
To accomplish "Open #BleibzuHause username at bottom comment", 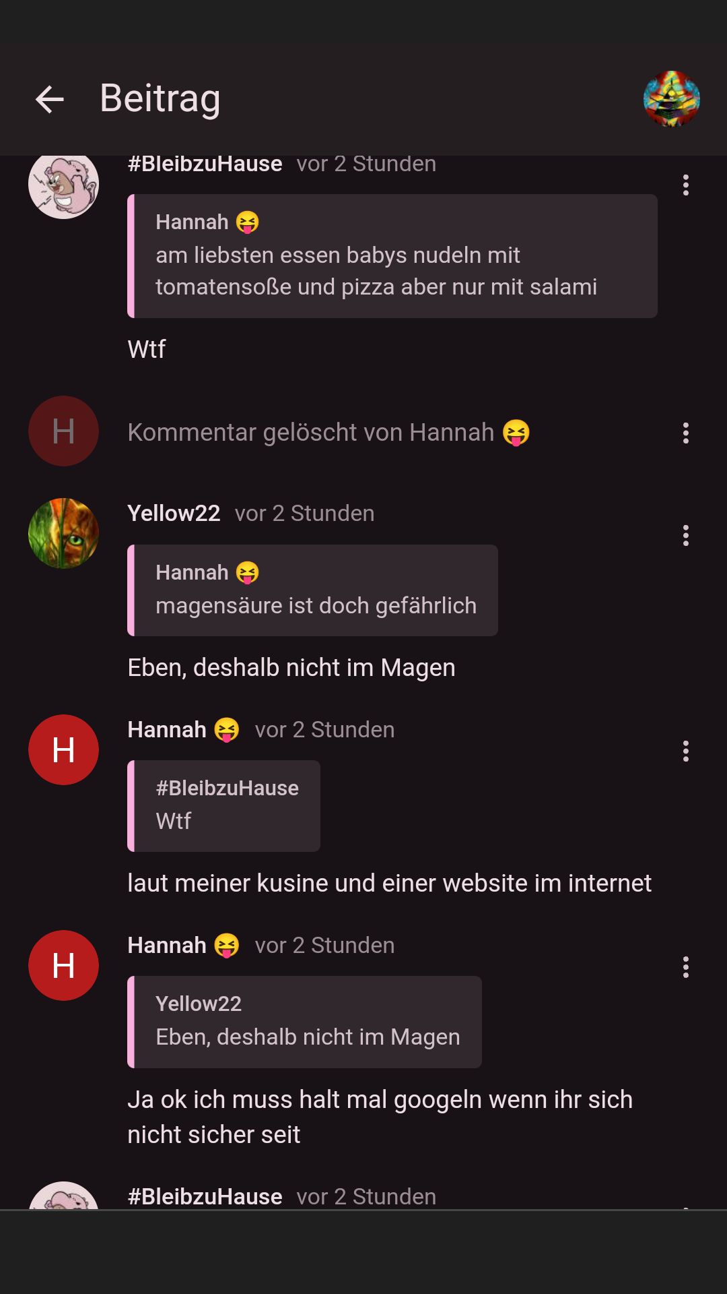I will pyautogui.click(x=205, y=1196).
